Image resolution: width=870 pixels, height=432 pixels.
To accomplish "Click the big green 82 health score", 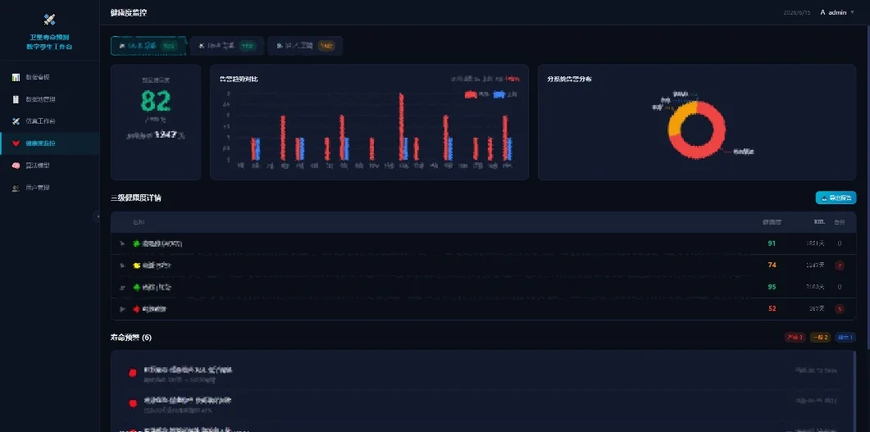I will pos(155,101).
